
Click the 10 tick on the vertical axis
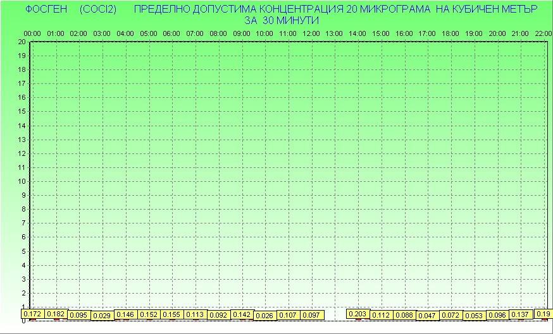(x=22, y=181)
